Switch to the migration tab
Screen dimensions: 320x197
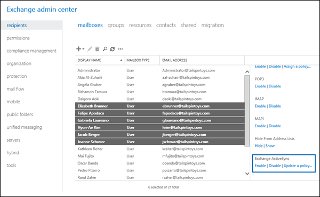(x=212, y=25)
